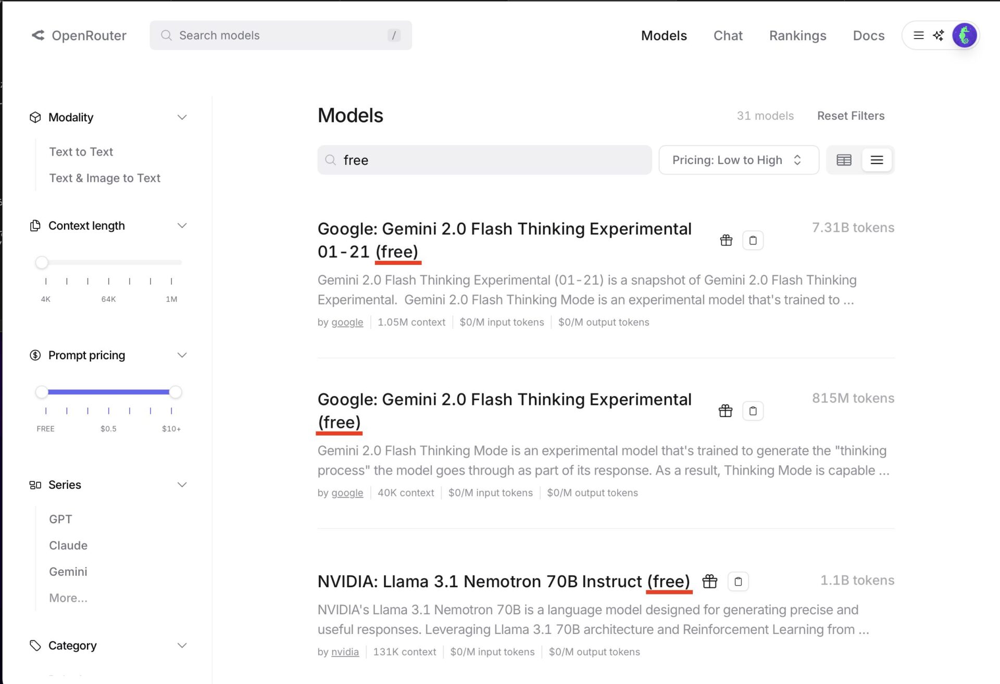Click the top Search models field
Viewport: 1000px width, 684px height.
(280, 35)
